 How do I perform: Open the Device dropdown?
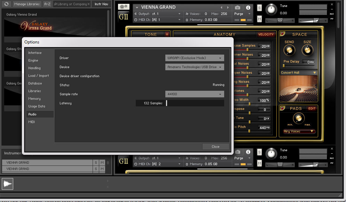point(195,67)
